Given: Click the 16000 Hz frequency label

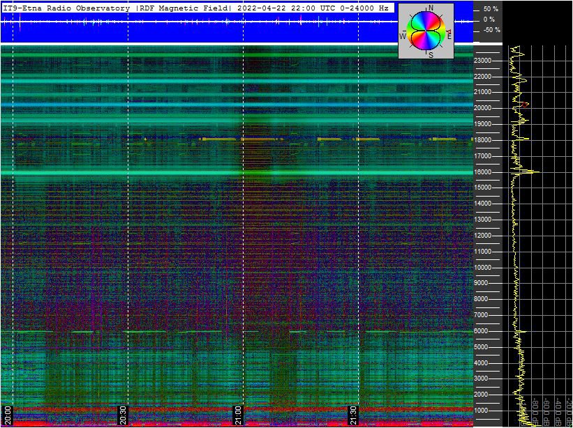Looking at the screenshot, I should pyautogui.click(x=485, y=172).
